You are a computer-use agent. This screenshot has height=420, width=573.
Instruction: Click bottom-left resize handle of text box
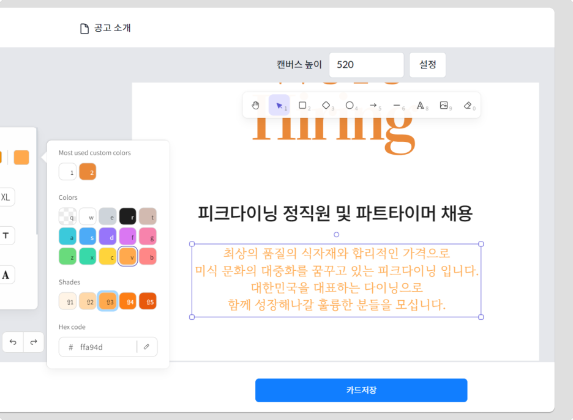click(192, 317)
